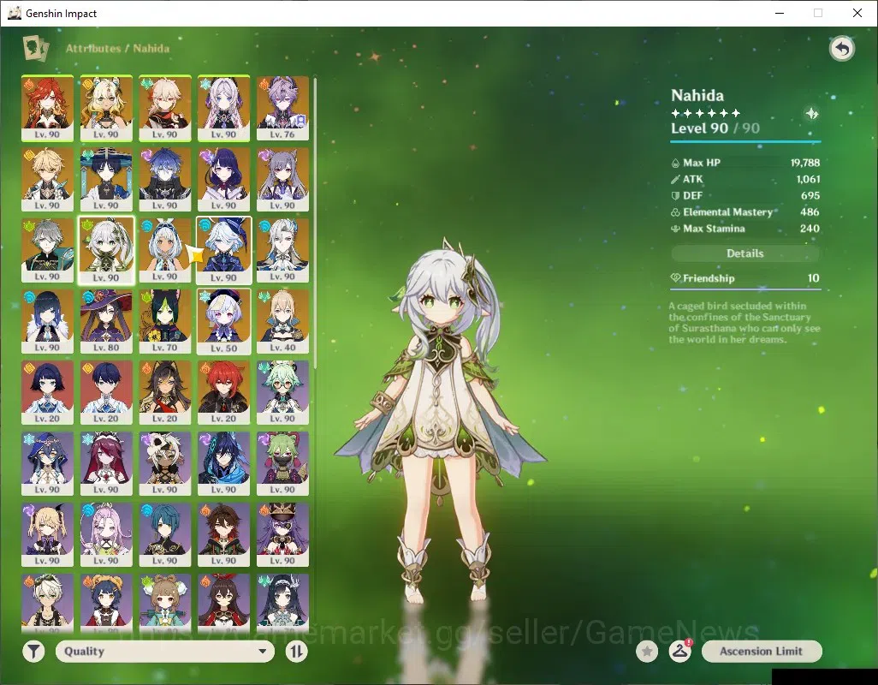Open the outfit hanger icon

pos(679,652)
